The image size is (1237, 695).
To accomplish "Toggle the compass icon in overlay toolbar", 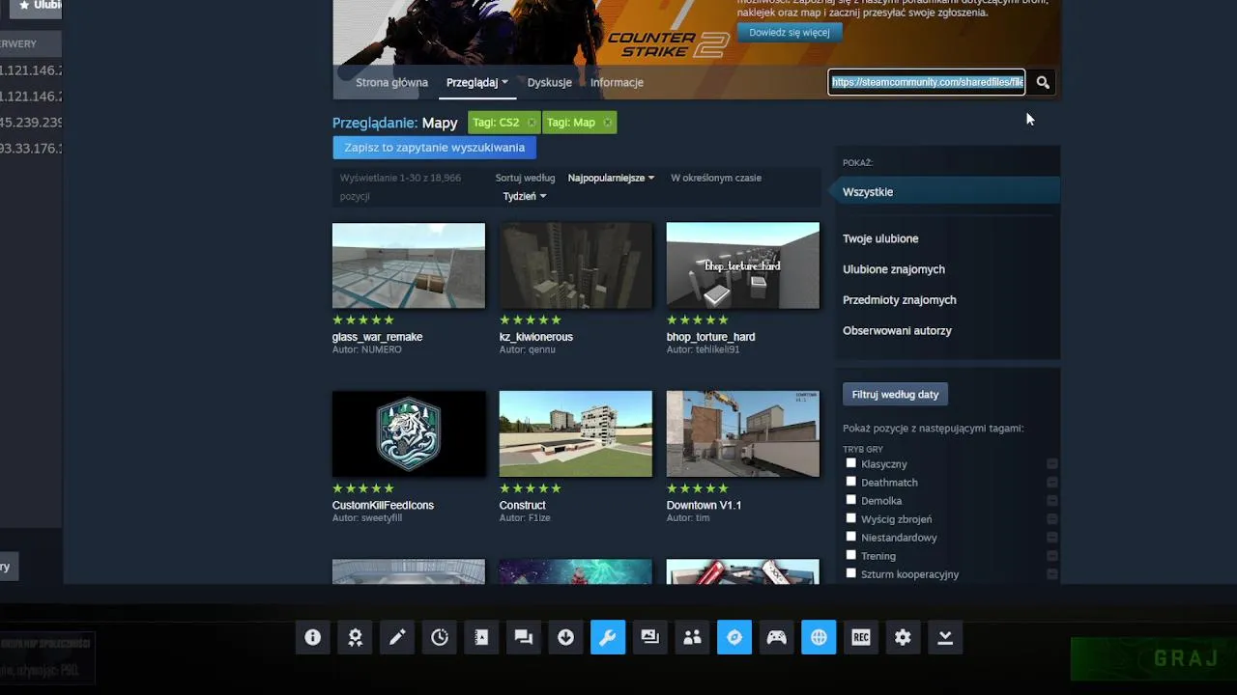I will pyautogui.click(x=734, y=637).
